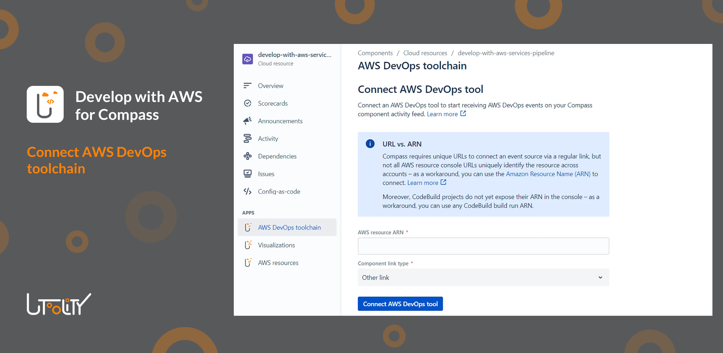Click the Amazon Resource Name (ARN) link
This screenshot has height=353, width=723.
pos(548,174)
